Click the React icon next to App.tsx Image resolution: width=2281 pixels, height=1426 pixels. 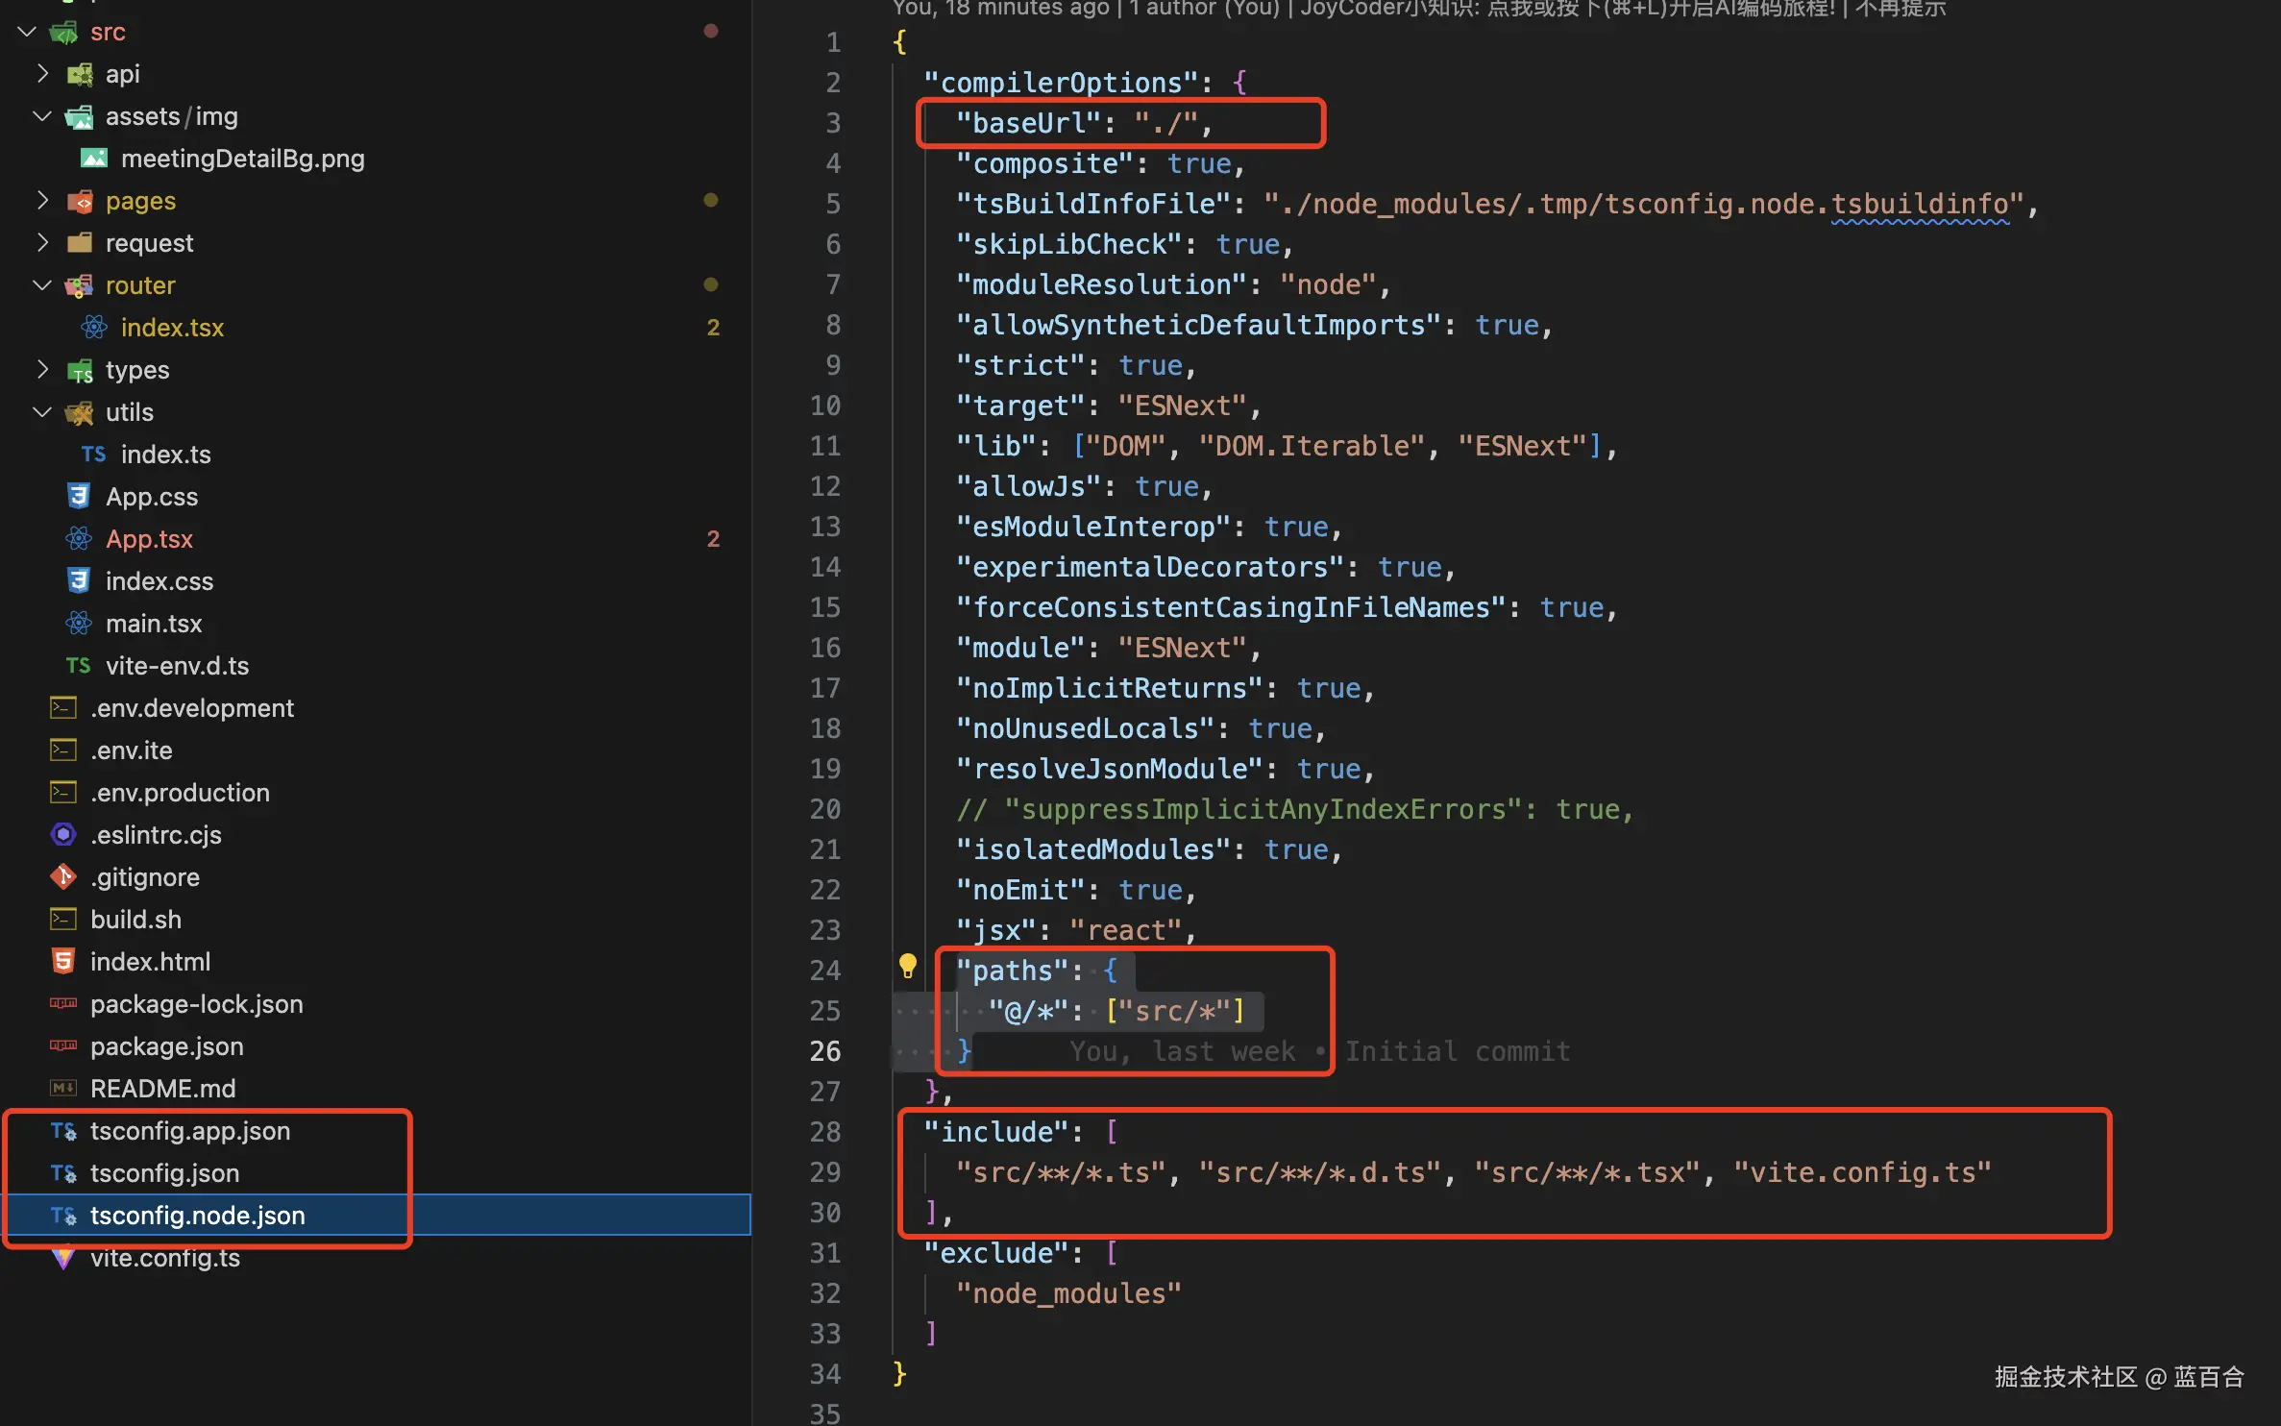pyautogui.click(x=79, y=539)
